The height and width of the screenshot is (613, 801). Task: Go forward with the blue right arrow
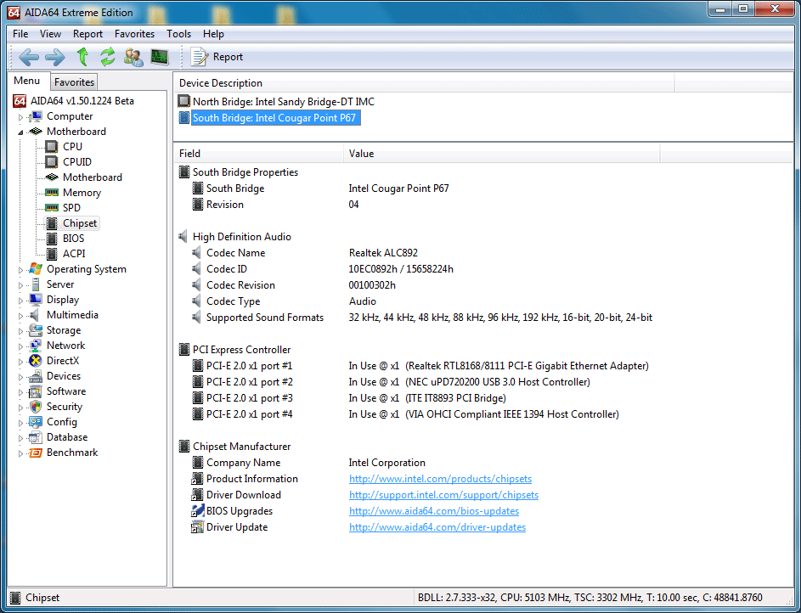54,57
